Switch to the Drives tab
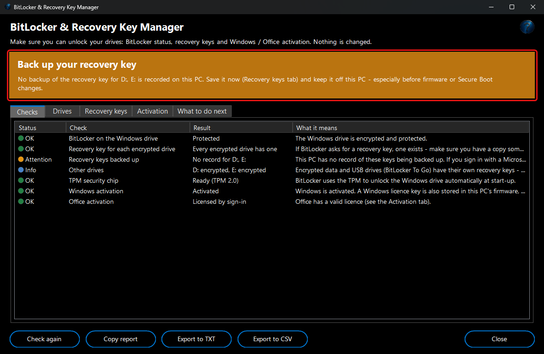 pos(62,111)
